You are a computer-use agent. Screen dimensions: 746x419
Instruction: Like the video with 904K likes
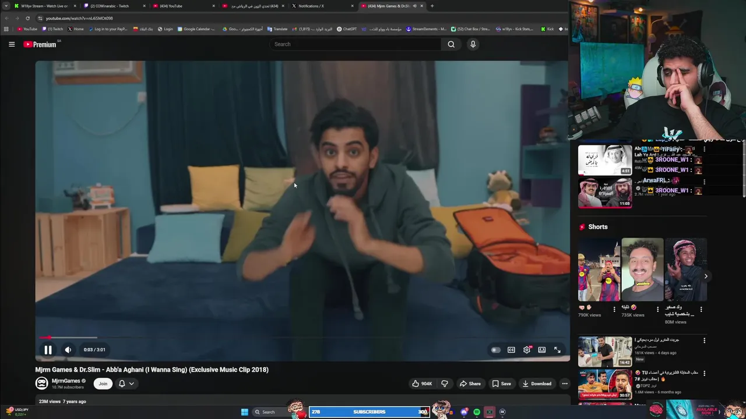[x=422, y=384]
